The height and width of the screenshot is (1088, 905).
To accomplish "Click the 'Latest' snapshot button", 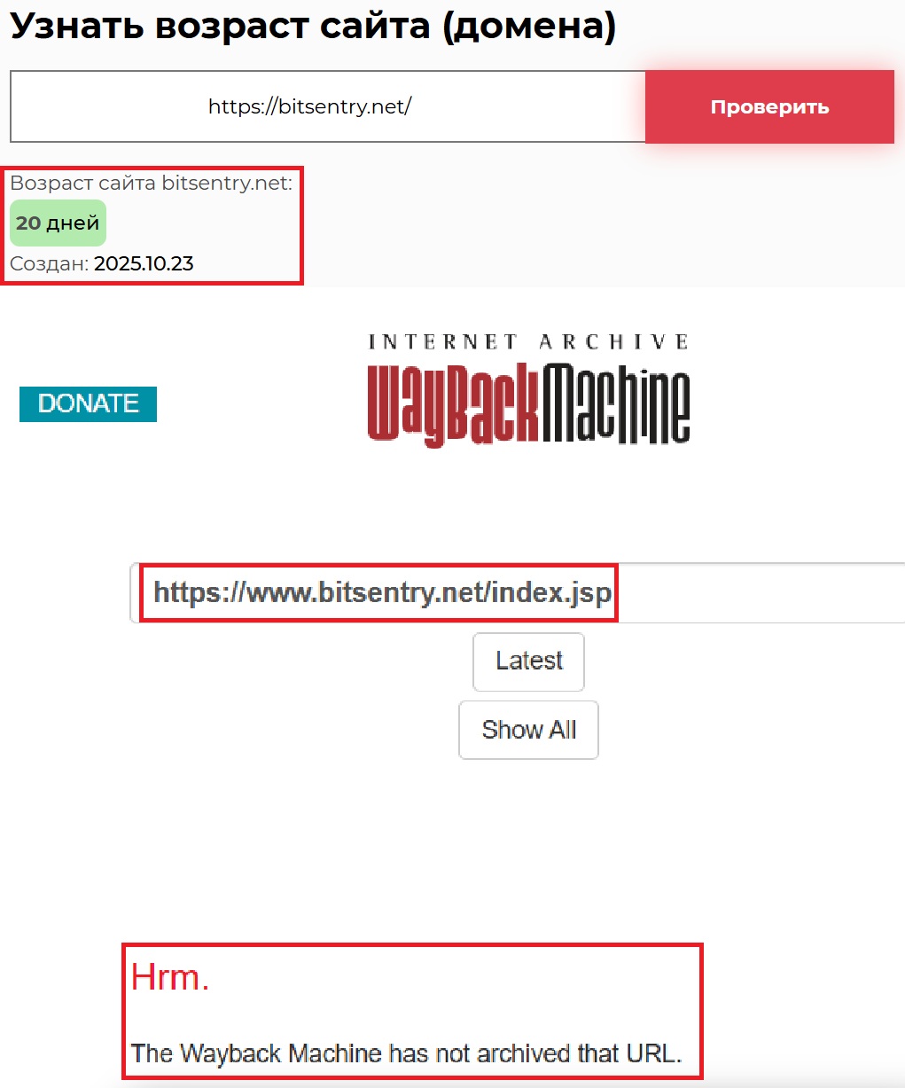I will coord(528,661).
